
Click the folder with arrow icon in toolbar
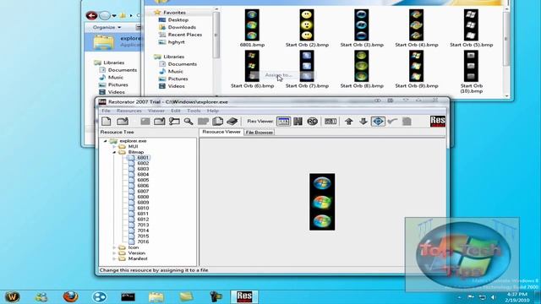click(160, 122)
